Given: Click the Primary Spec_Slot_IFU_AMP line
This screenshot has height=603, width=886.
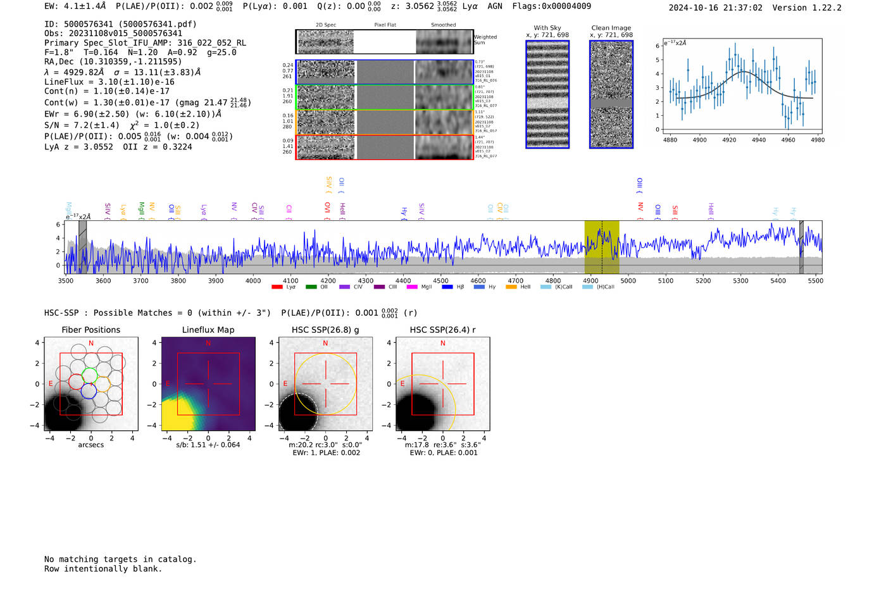Looking at the screenshot, I should pos(145,43).
